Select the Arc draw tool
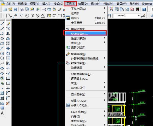The image size is (153, 126). point(2,48)
